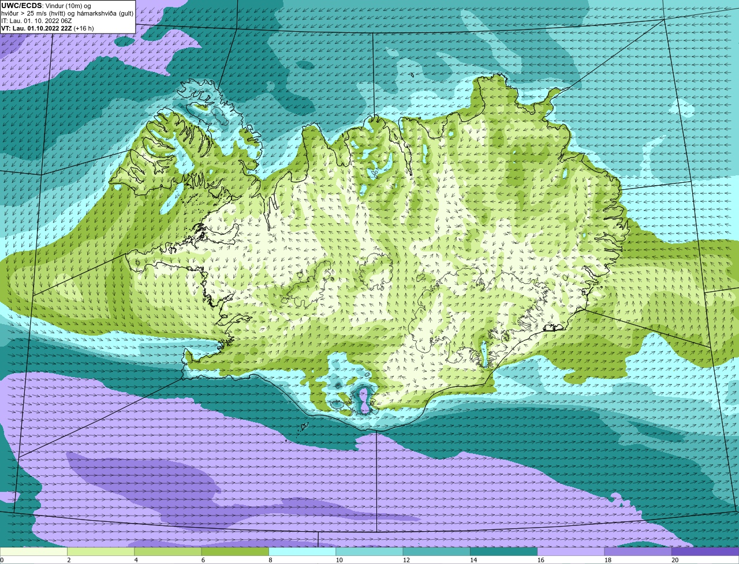Click the light cyan swatch between 8 and 10

303,551
